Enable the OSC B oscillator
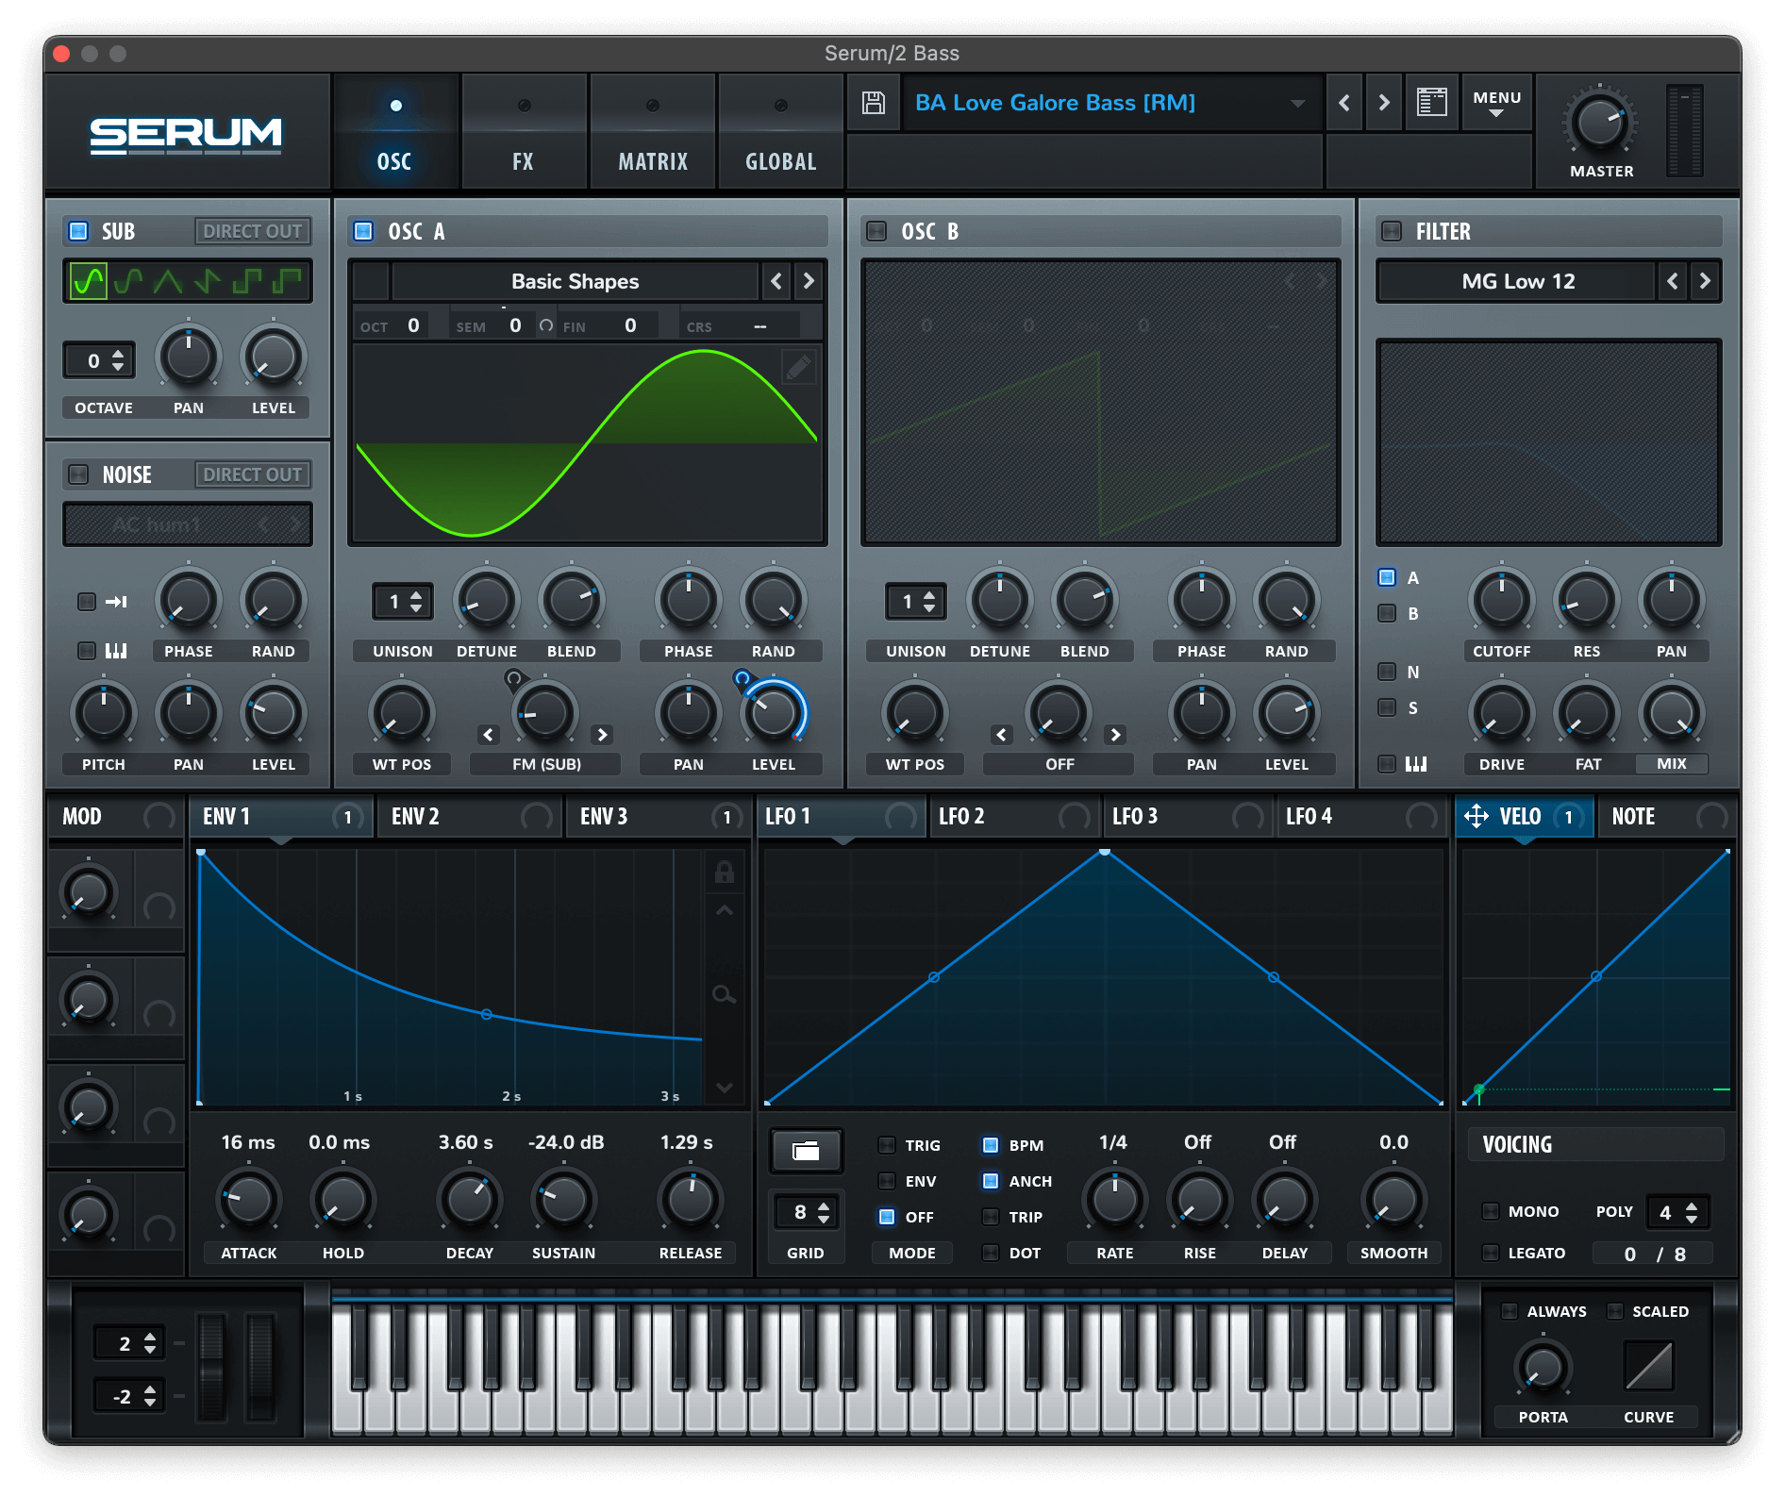Screen dimensions: 1785x1496 coord(876,231)
